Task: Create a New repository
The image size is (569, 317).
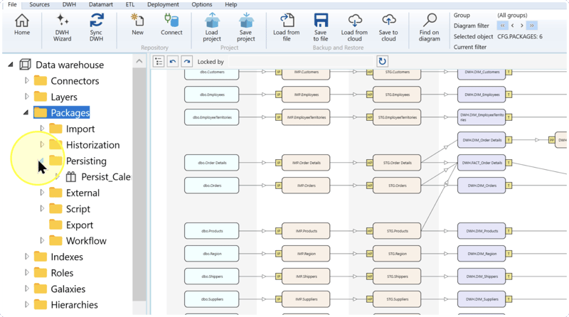Action: click(137, 25)
